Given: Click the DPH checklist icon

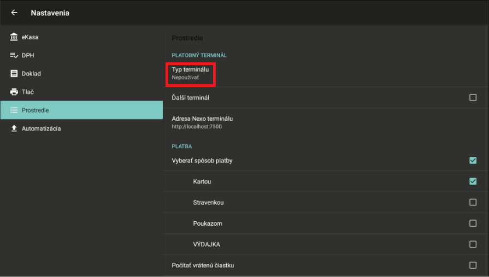Looking at the screenshot, I should tap(14, 55).
